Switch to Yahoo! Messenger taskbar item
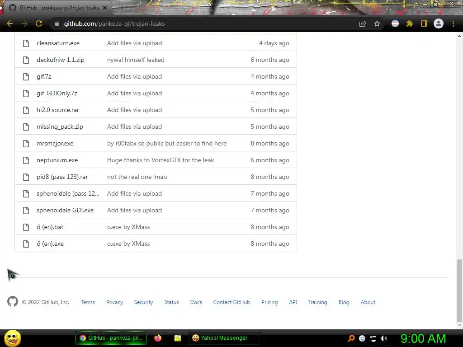463x347 pixels. pos(224,338)
